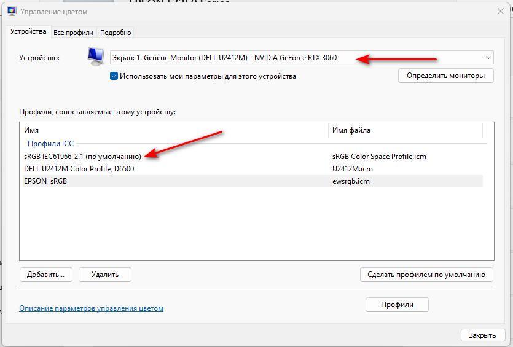This screenshot has height=347, width=513.
Task: Click the Color Management title bar icon
Action: (x=12, y=11)
